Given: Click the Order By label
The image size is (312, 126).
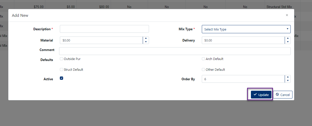Looking at the screenshot, I should [188, 79].
